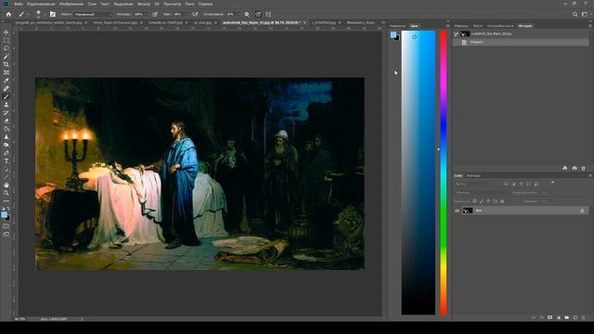
Task: Switch to the Навигатор panel tab
Action: click(x=397, y=26)
